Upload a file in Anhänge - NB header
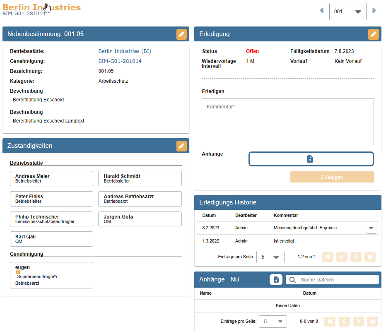 (276, 280)
